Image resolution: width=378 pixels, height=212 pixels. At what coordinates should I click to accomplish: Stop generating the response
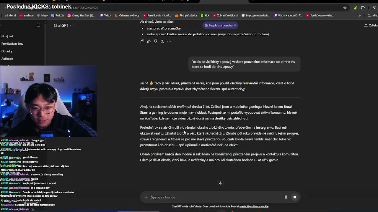(x=295, y=197)
